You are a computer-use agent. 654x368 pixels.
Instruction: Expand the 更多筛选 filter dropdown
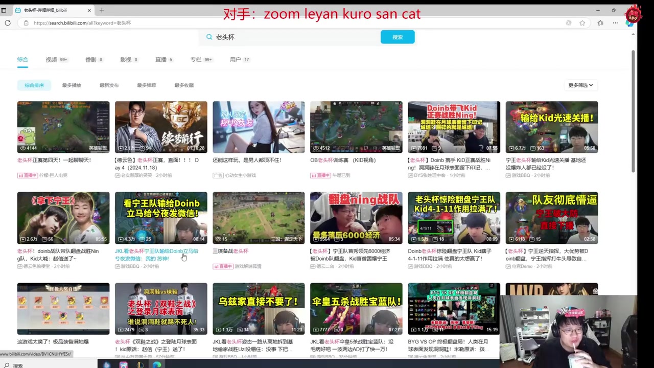click(x=580, y=85)
